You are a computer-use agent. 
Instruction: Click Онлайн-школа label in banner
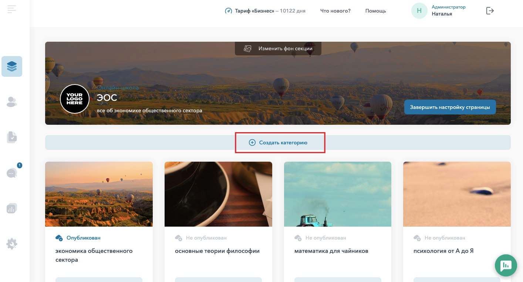(x=118, y=88)
